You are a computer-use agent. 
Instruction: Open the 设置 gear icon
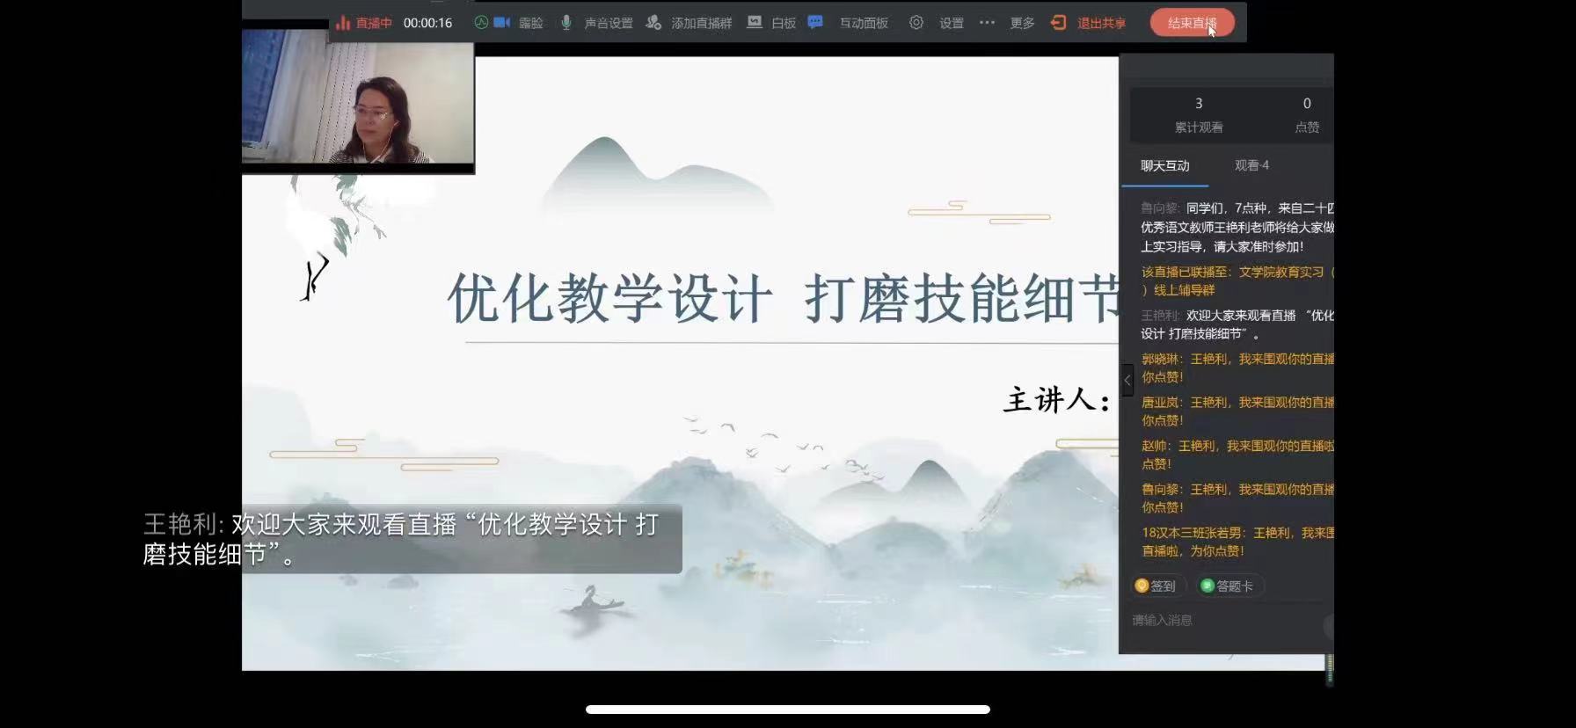(x=916, y=23)
